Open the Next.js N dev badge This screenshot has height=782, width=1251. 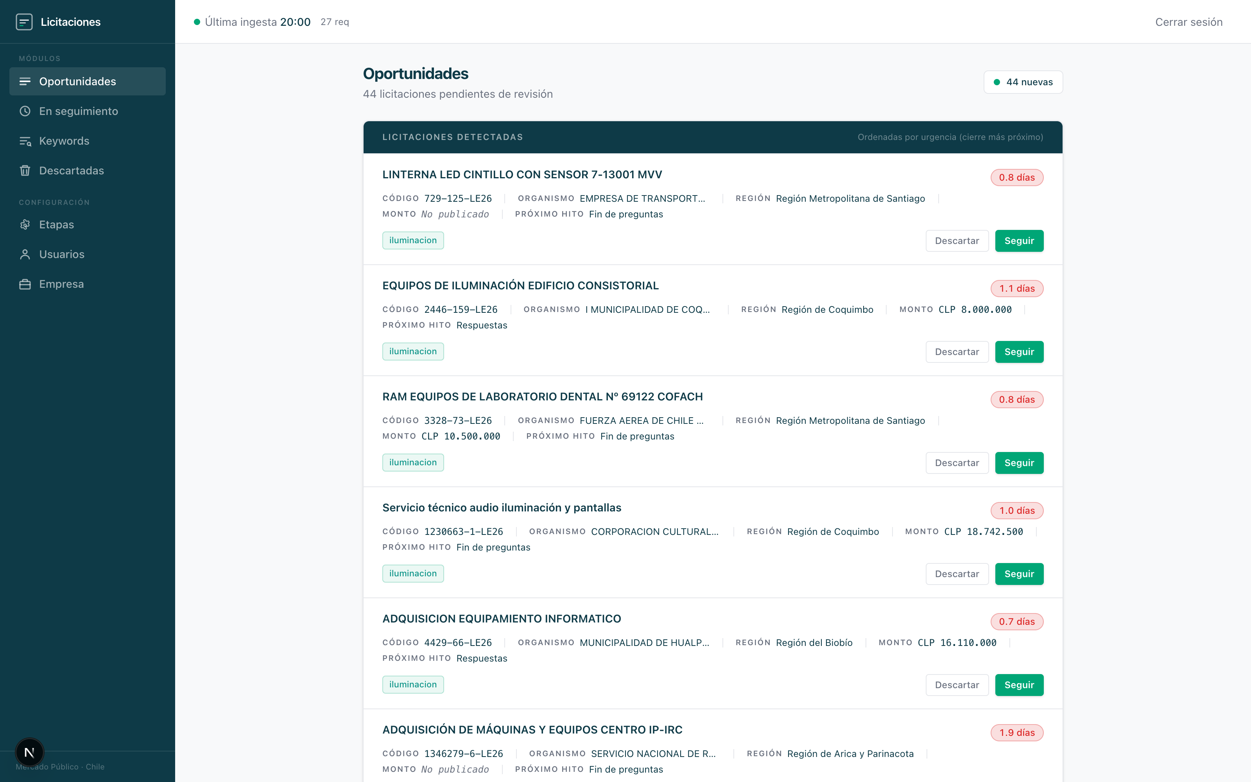coord(29,752)
